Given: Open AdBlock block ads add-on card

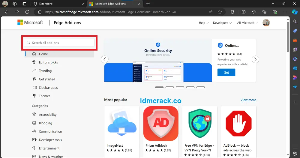Looking at the screenshot, I should point(238,132).
